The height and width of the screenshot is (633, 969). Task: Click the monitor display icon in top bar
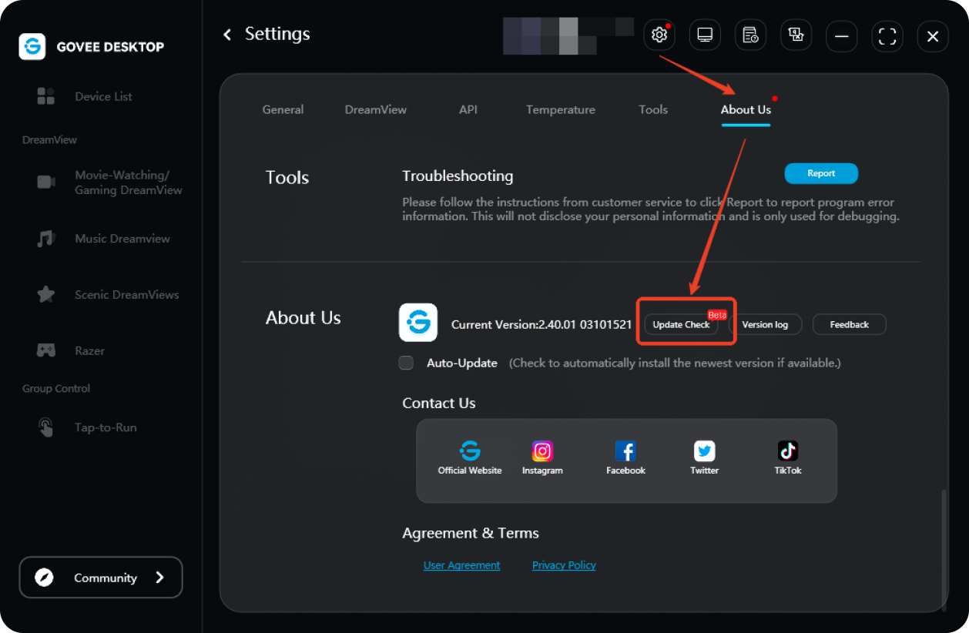tap(704, 35)
